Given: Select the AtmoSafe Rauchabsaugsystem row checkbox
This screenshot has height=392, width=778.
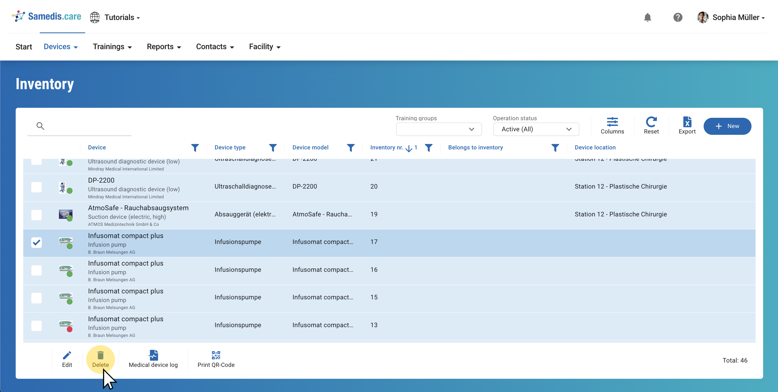Looking at the screenshot, I should [x=37, y=215].
